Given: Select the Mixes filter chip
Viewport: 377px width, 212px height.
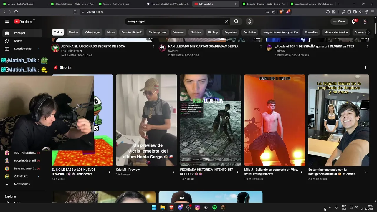Looking at the screenshot, I should pos(111,32).
